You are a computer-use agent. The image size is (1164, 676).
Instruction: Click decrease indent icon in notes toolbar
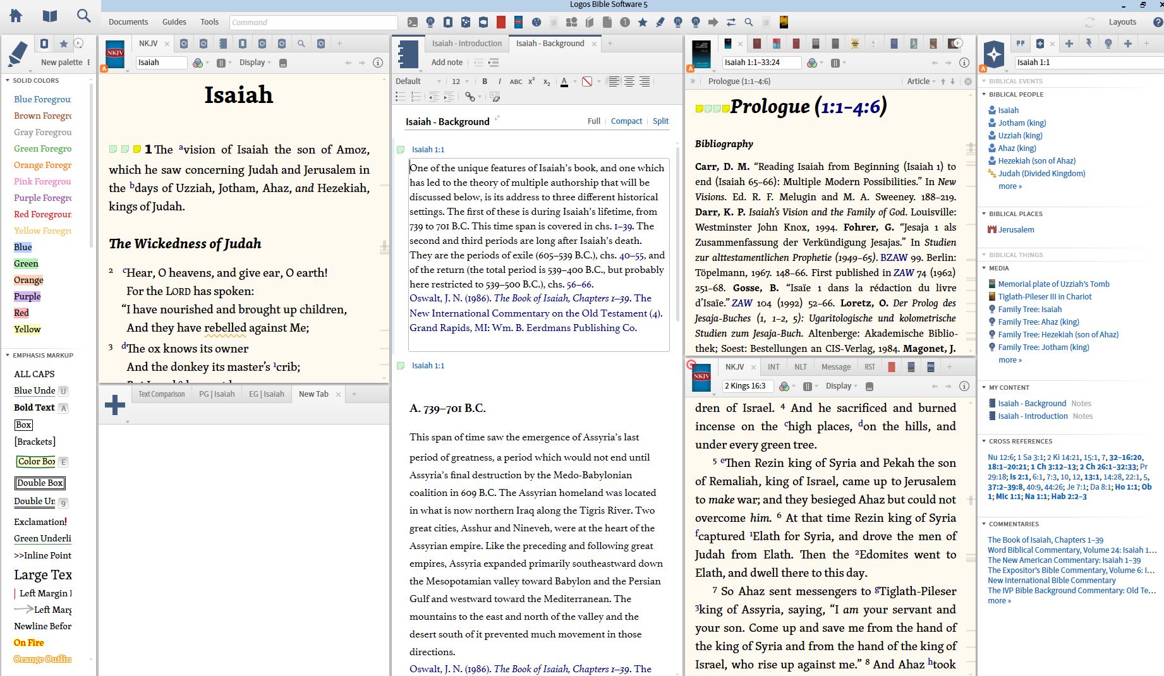click(433, 97)
